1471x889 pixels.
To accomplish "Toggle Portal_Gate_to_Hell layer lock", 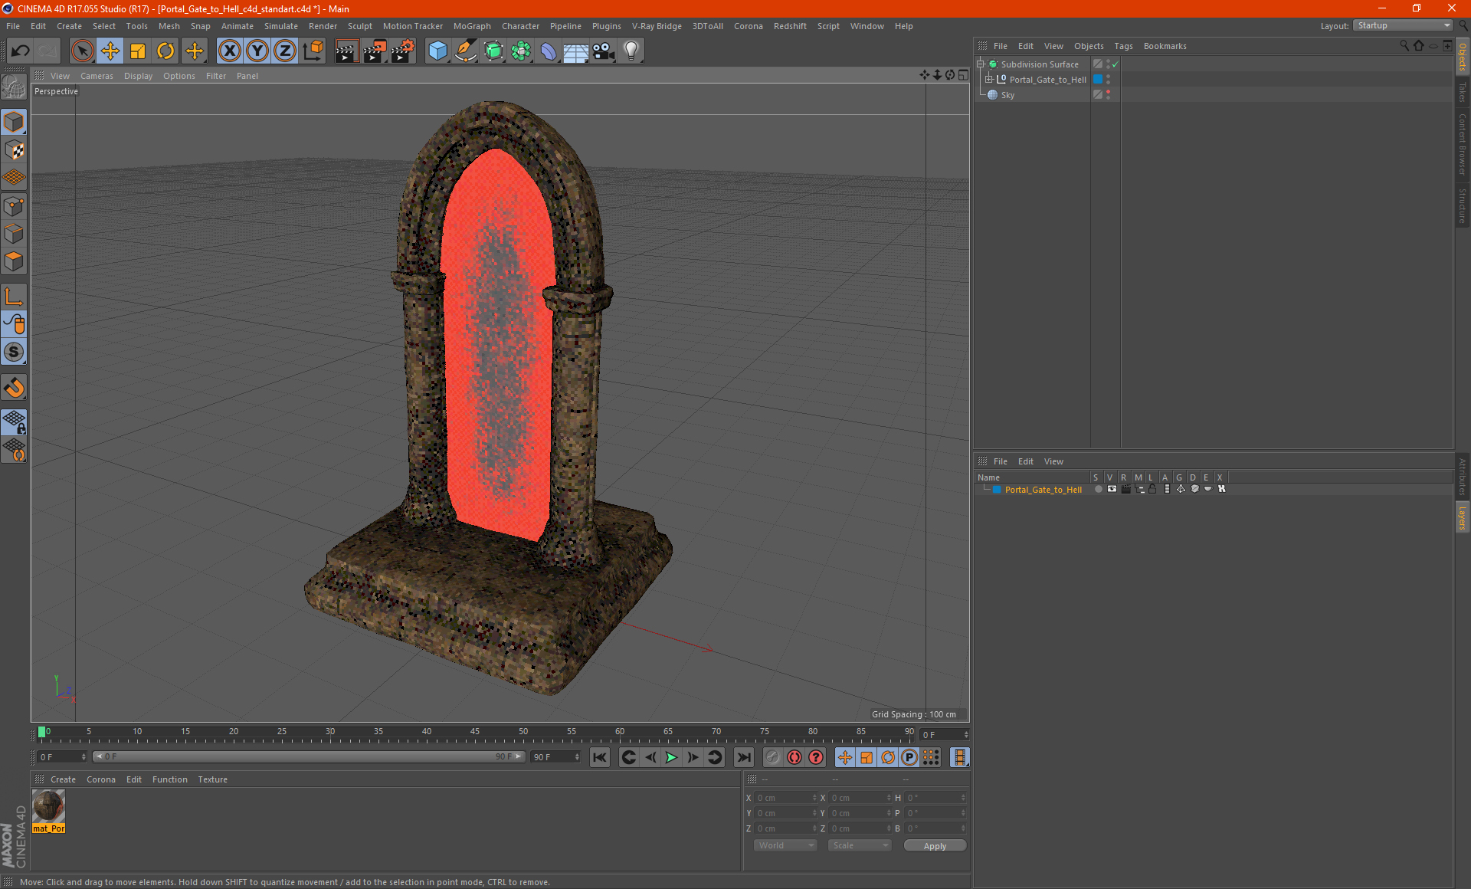I will pos(1152,489).
